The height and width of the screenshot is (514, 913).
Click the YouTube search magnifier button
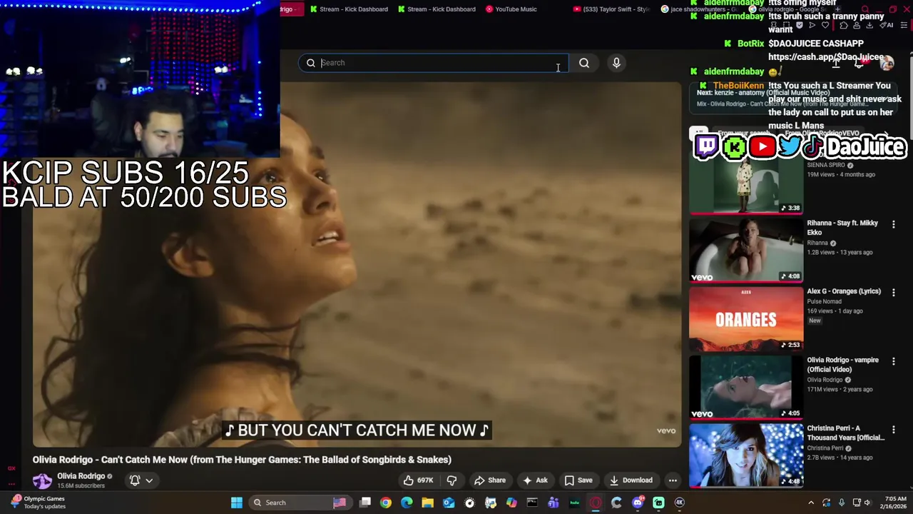584,63
